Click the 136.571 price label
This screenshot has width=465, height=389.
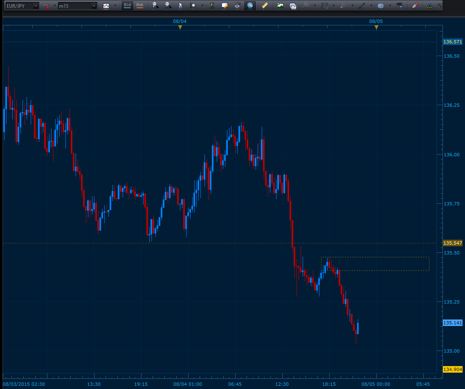(x=453, y=42)
